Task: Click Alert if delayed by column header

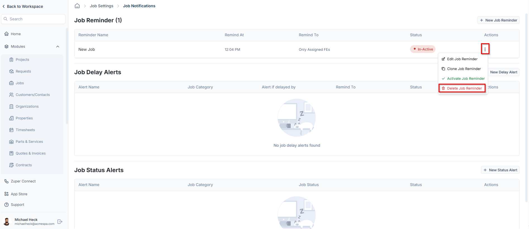Action: [279, 87]
